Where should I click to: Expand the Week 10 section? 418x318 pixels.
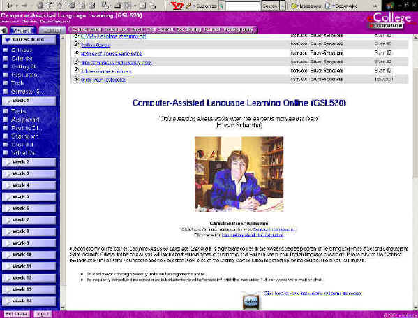[x=29, y=254]
